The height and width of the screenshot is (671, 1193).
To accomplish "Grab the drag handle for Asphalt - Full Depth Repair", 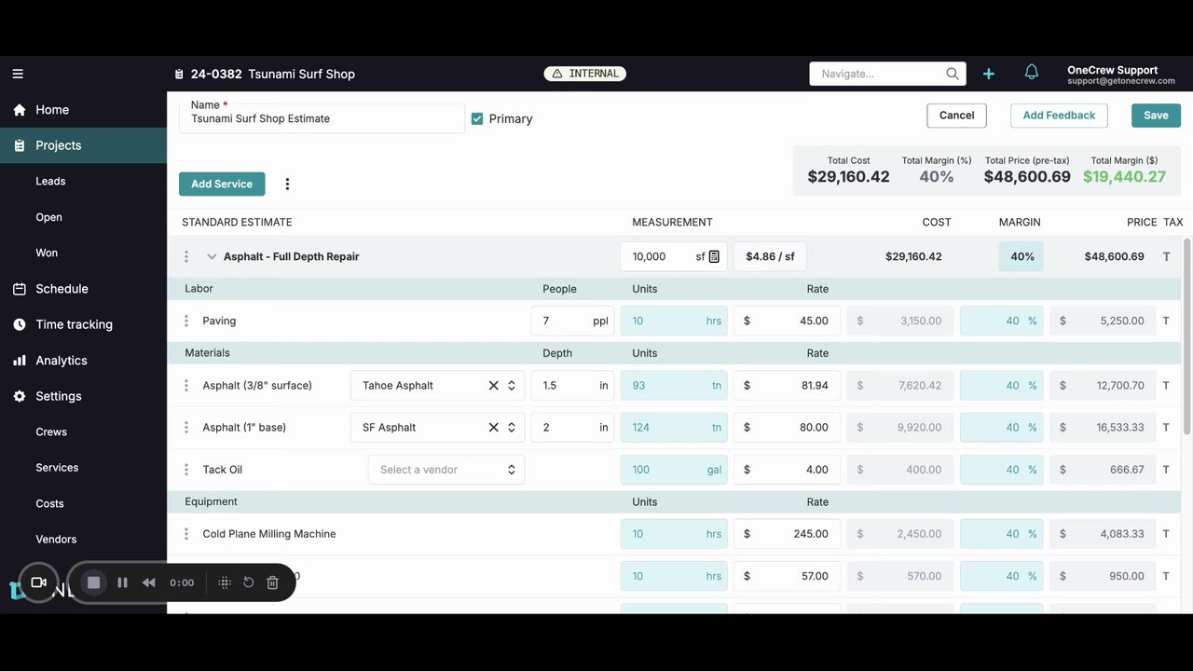I will coord(186,256).
